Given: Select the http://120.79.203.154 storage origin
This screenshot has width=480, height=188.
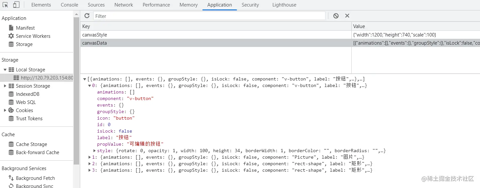Looking at the screenshot, I should 47,78.
